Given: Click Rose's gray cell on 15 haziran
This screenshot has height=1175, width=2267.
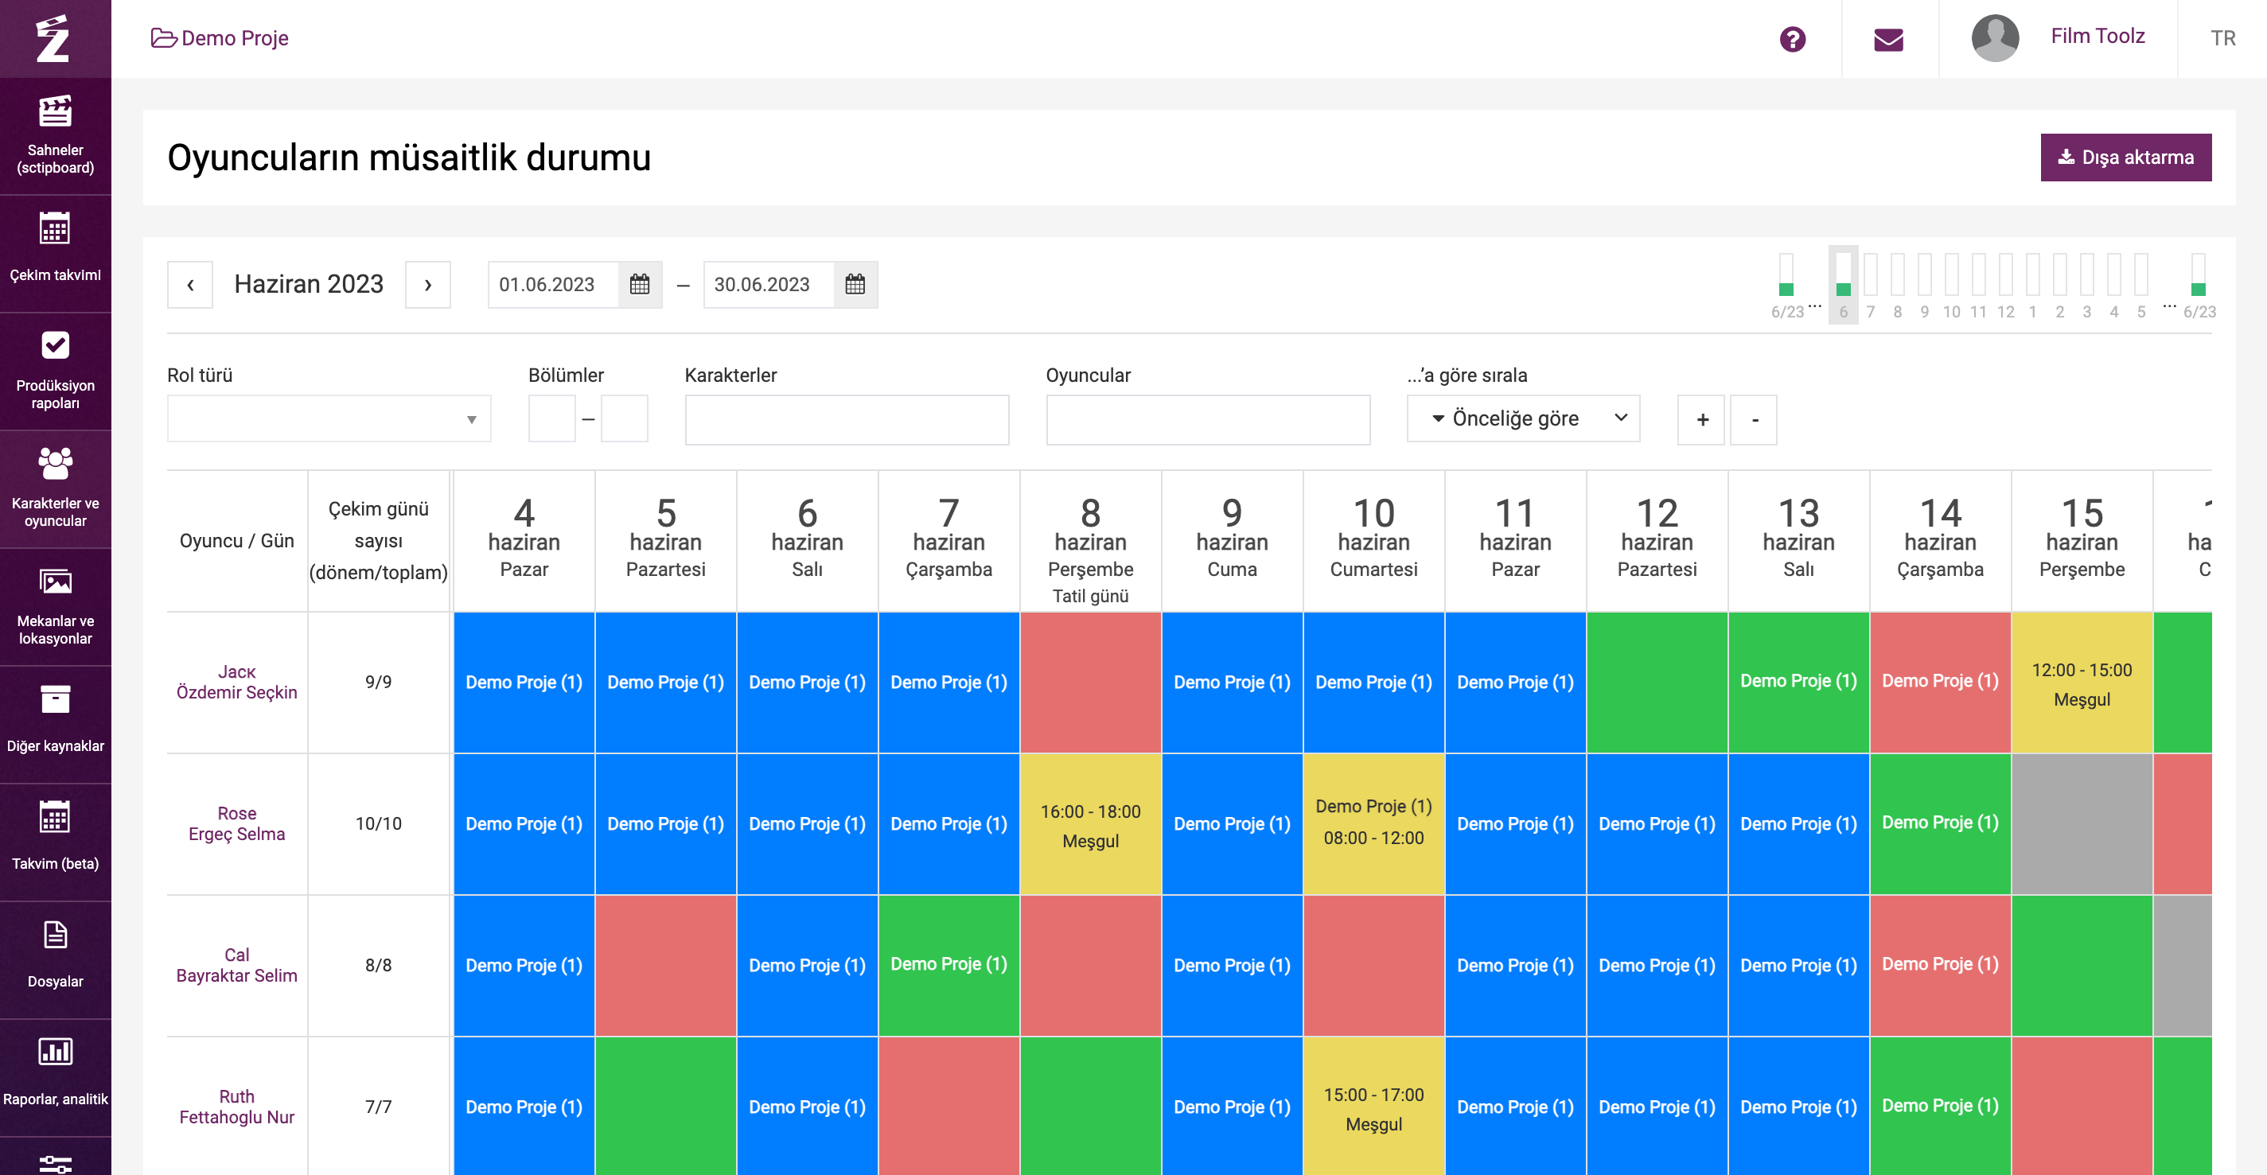Looking at the screenshot, I should click(x=2082, y=824).
